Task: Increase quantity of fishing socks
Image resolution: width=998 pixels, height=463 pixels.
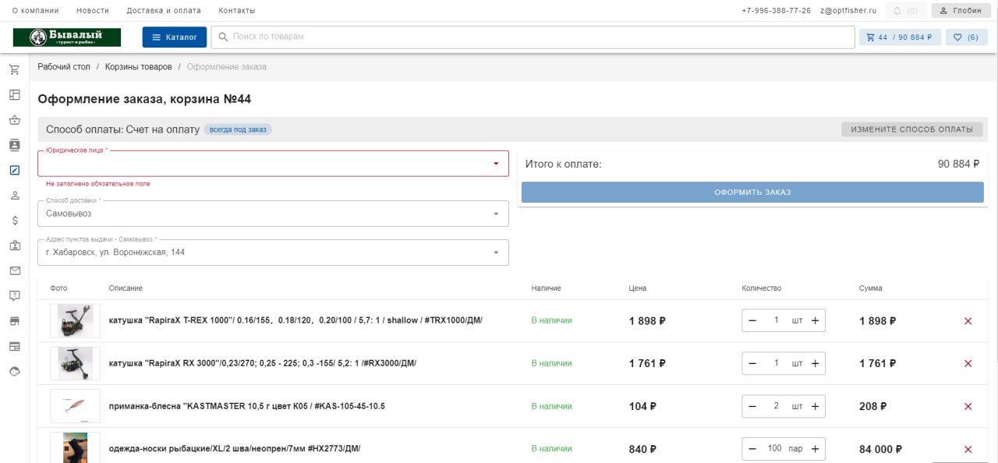Action: (815, 448)
